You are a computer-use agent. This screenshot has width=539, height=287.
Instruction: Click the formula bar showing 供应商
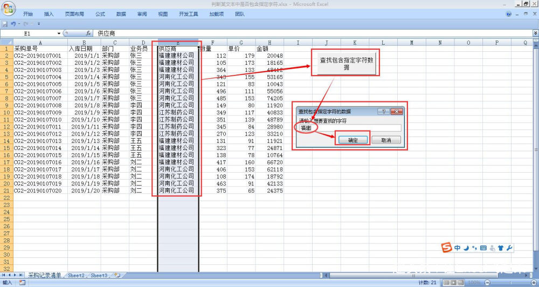[x=313, y=33]
